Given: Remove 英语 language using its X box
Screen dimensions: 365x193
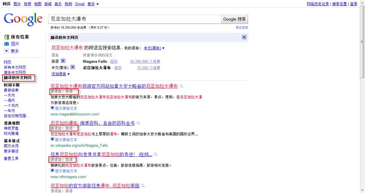Looking at the screenshot, I should tap(63, 61).
